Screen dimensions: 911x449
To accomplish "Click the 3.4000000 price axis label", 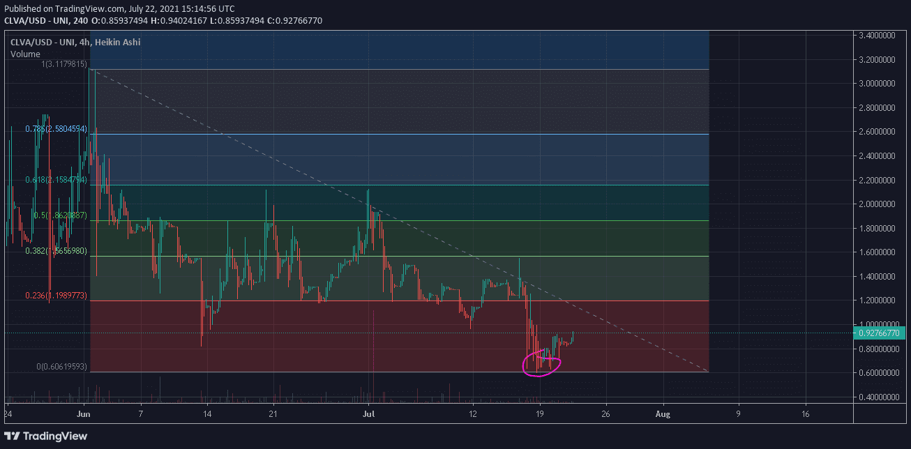I will pos(881,35).
